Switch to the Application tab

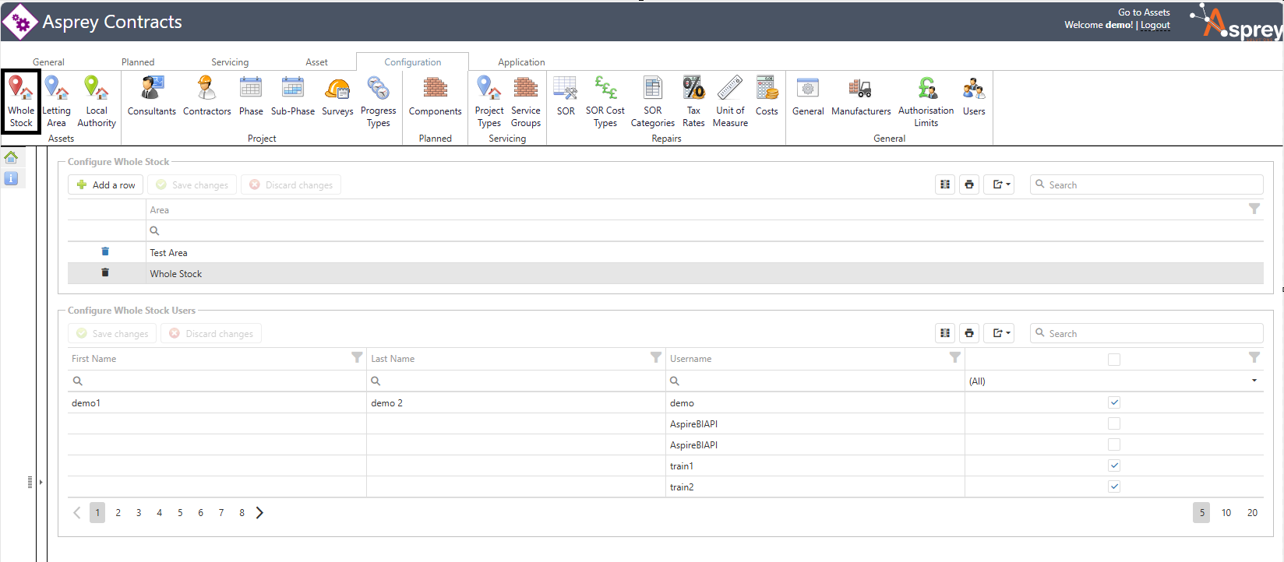[521, 62]
